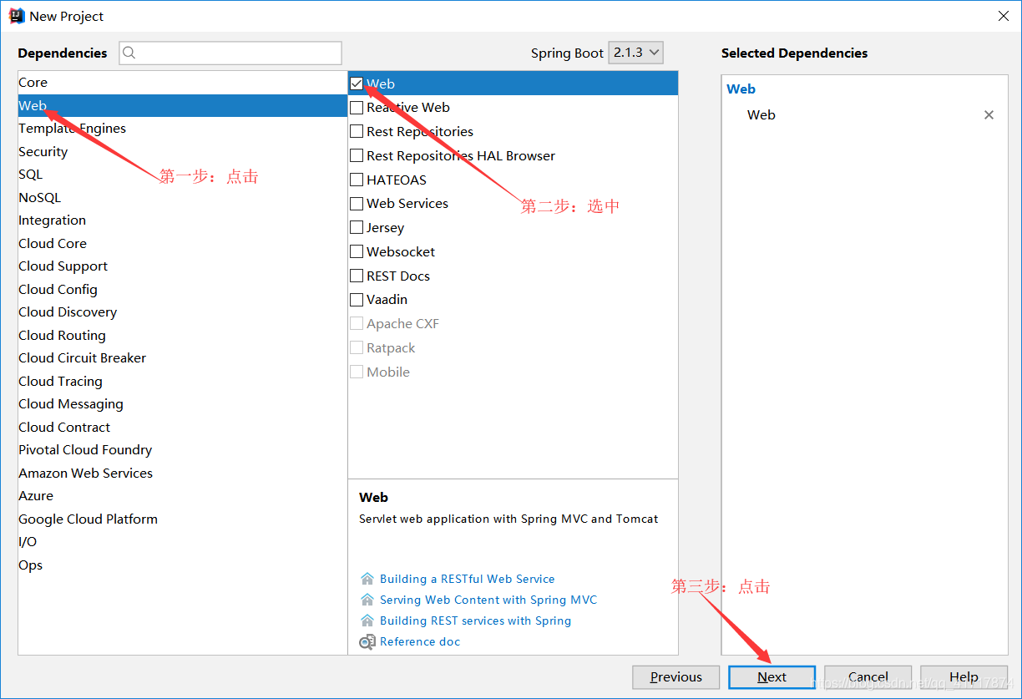Select the Ops category
This screenshot has height=699, width=1022.
[182, 565]
